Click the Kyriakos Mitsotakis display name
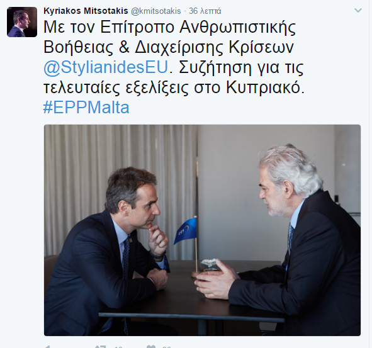 [86, 11]
